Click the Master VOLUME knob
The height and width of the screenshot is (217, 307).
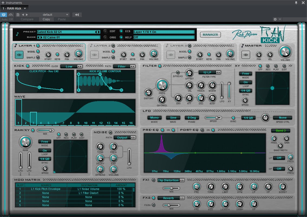tap(285, 52)
